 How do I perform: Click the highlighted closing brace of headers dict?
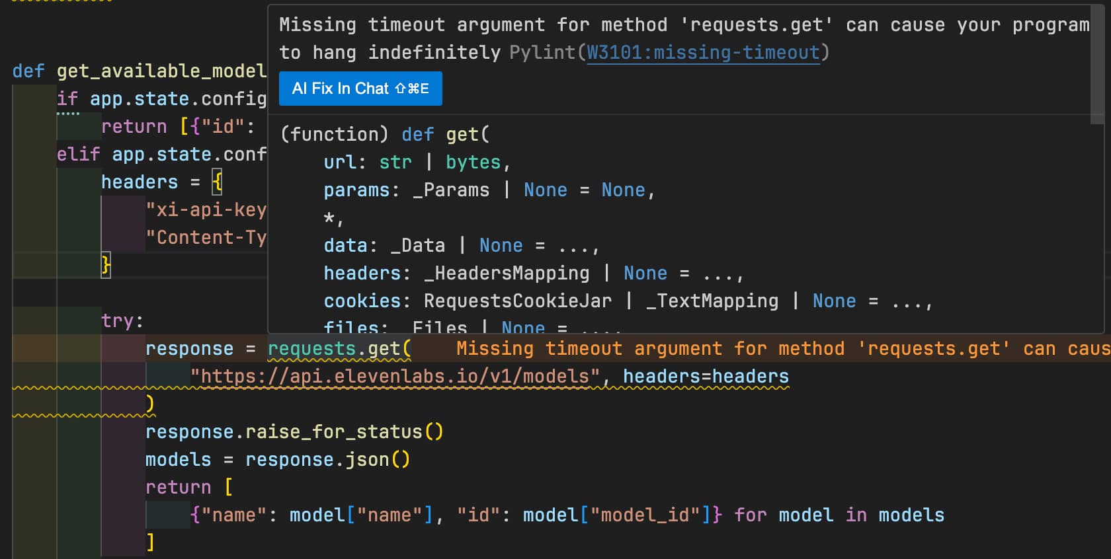[106, 265]
